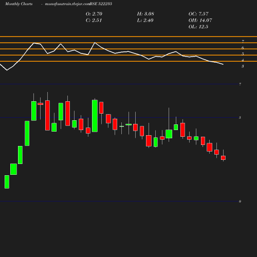Image resolution: width=257 pixels, height=257 pixels.
Task: Click the end of the white indicator line
Action: [x=223, y=64]
